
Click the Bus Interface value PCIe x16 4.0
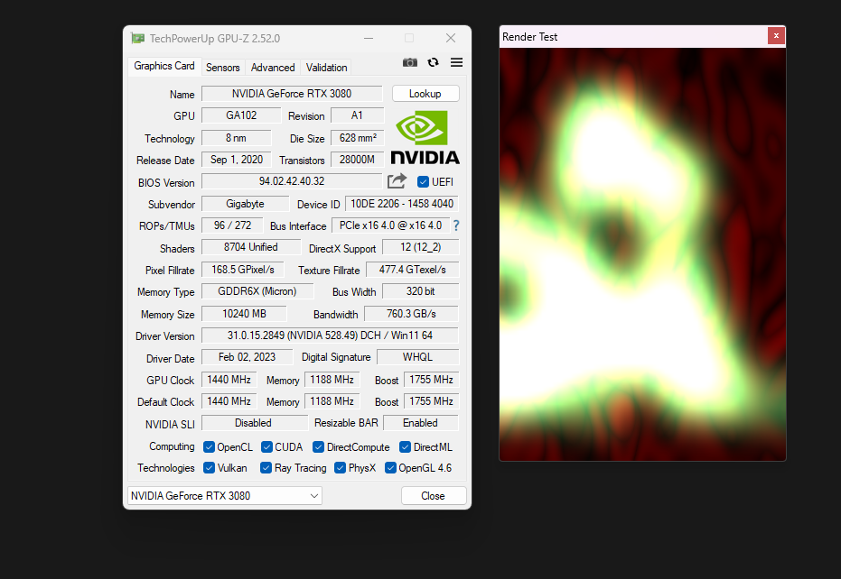tap(390, 225)
